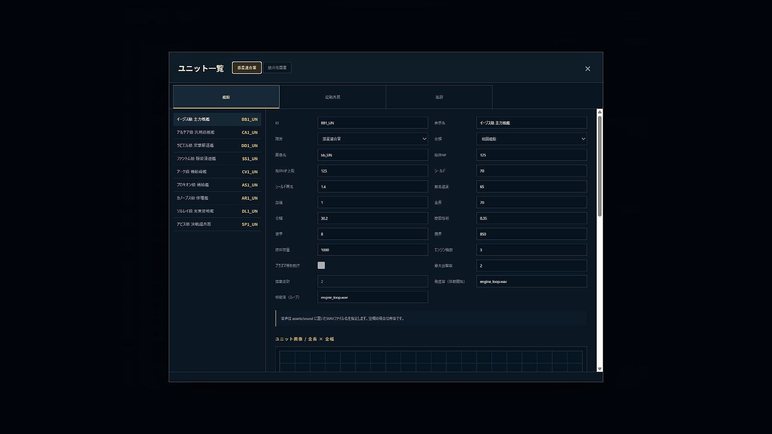Select unit row DL1_UN in the list

click(x=217, y=211)
